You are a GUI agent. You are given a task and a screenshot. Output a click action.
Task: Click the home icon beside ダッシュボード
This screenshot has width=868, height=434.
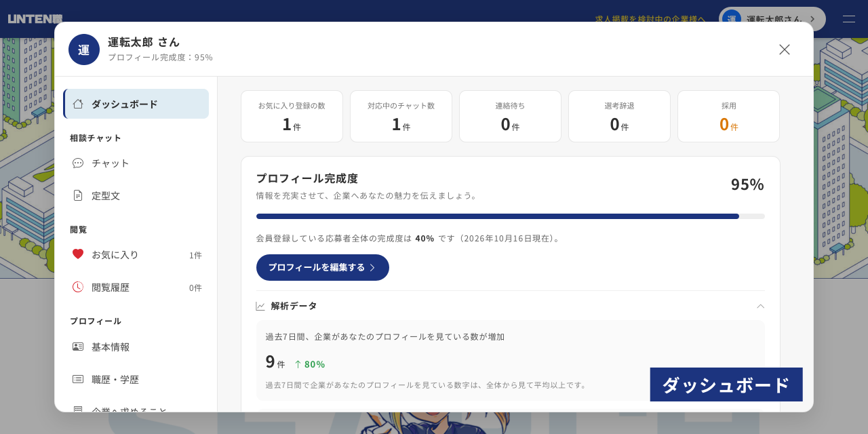pos(78,104)
